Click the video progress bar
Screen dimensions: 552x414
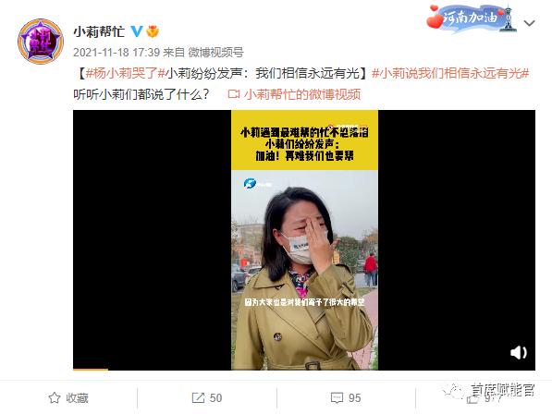(304, 370)
